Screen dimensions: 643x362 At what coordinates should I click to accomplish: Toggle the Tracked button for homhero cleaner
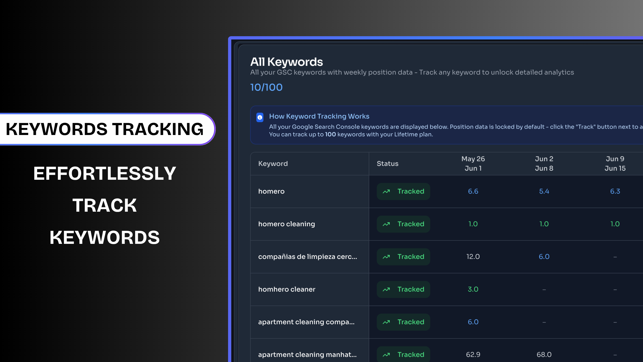click(403, 289)
